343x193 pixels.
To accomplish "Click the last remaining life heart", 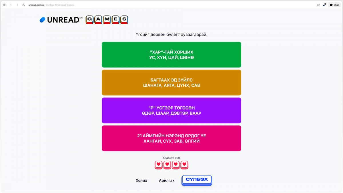I will tap(184, 165).
